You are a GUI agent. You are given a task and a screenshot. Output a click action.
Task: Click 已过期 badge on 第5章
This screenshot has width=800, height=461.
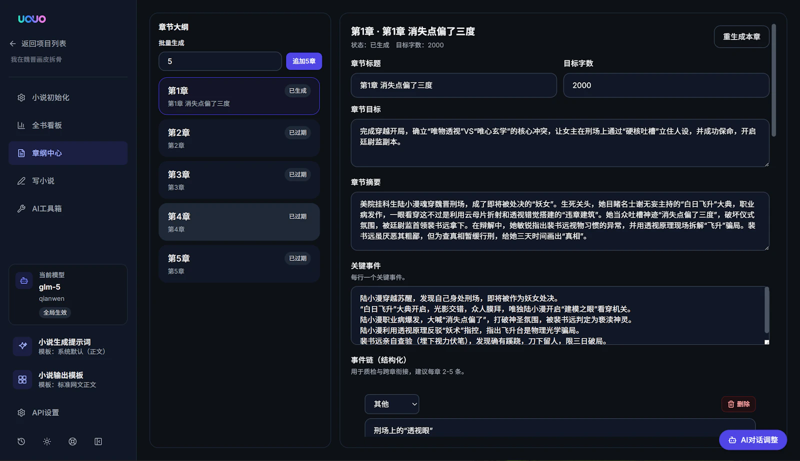297,258
